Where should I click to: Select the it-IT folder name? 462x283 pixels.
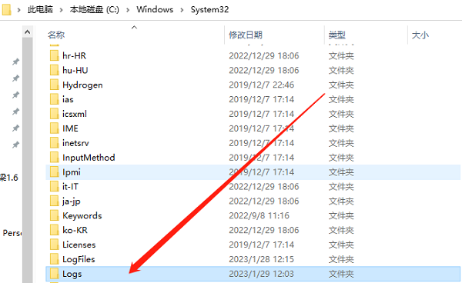[x=70, y=187]
